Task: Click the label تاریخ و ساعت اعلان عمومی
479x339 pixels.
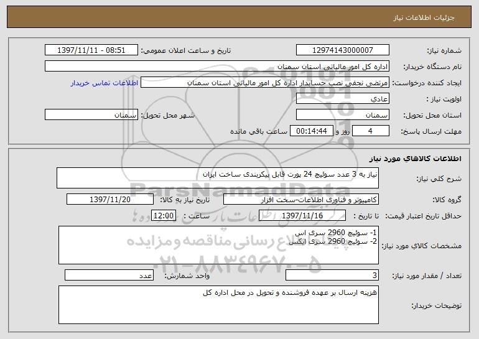Action: 186,50
